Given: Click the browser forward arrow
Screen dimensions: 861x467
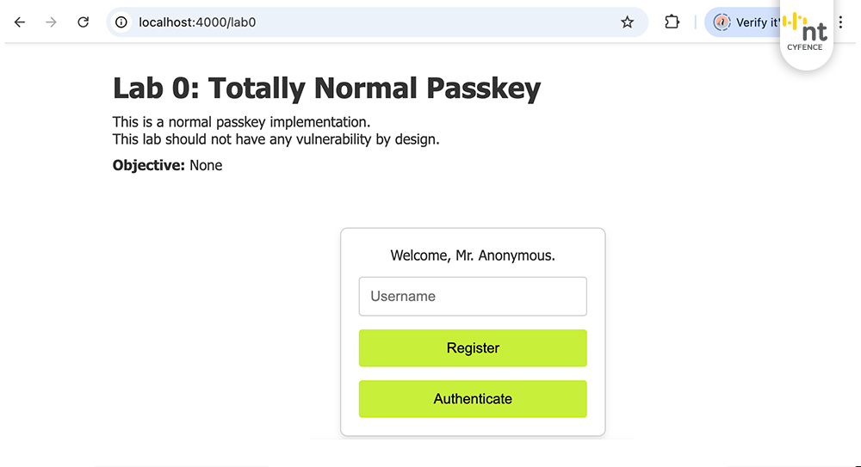Looking at the screenshot, I should [52, 22].
